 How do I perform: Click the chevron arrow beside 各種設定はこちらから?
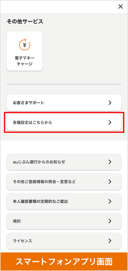tap(110, 122)
